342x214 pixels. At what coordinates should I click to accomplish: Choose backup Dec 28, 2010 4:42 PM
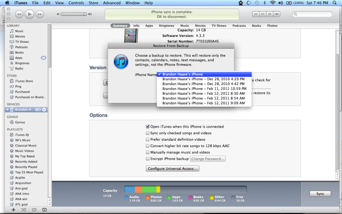(x=204, y=84)
